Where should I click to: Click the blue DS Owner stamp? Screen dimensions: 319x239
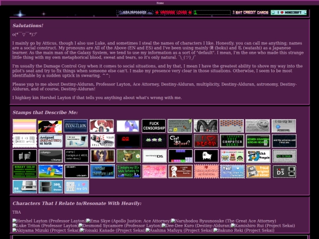(25, 186)
